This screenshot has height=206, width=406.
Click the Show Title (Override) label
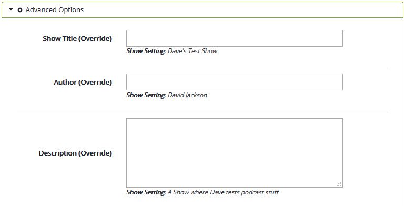77,38
